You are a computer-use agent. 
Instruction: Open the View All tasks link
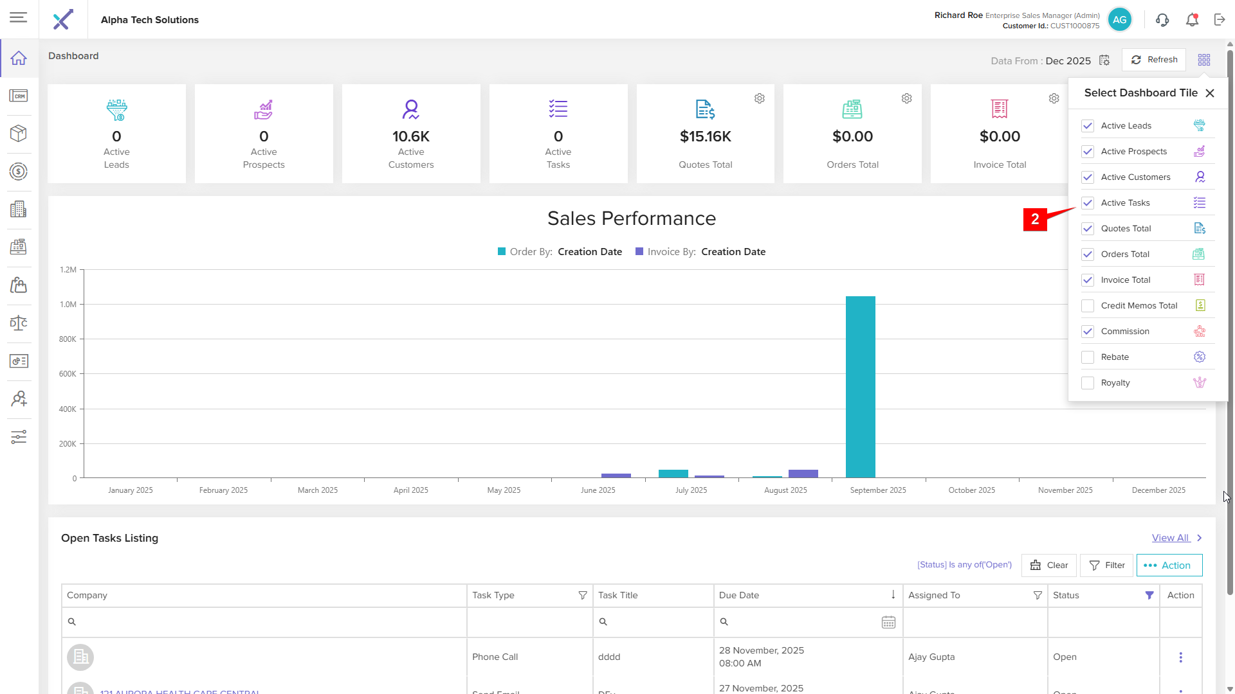point(1170,538)
